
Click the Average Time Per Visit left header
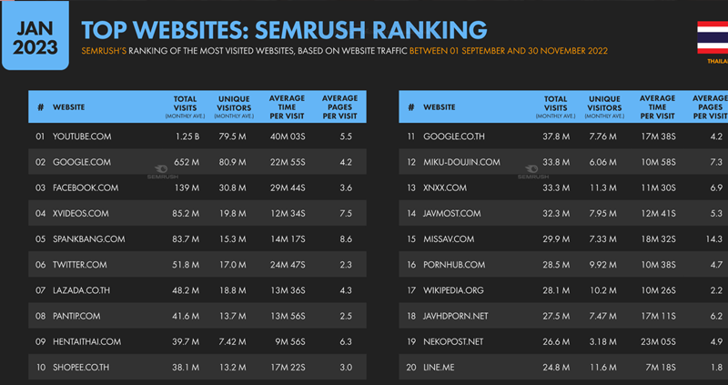point(287,106)
